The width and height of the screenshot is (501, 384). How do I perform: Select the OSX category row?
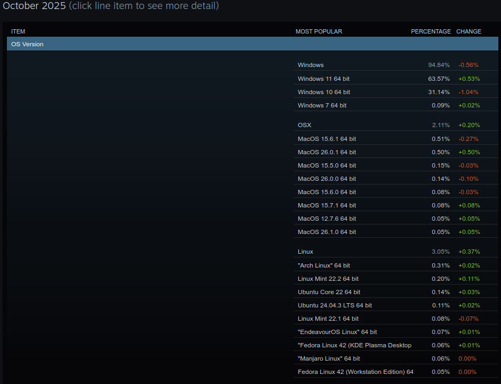click(396, 125)
